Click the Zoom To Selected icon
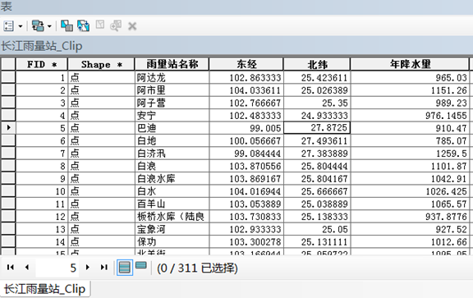Screen dimensions: 473x298 click(x=116, y=26)
